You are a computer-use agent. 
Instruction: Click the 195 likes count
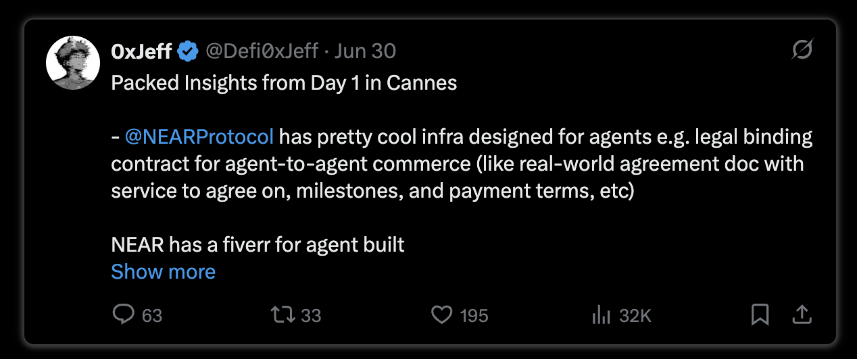click(474, 315)
